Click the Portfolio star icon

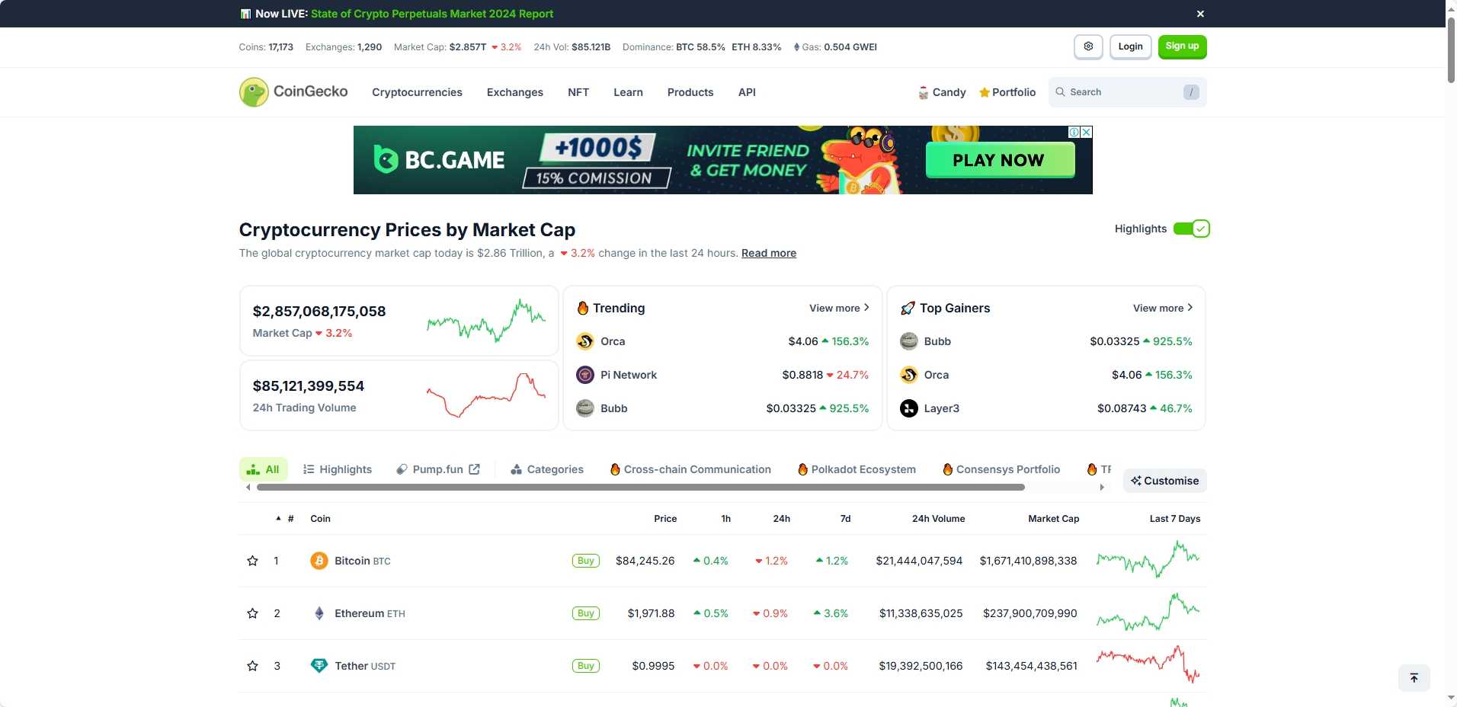tap(985, 92)
